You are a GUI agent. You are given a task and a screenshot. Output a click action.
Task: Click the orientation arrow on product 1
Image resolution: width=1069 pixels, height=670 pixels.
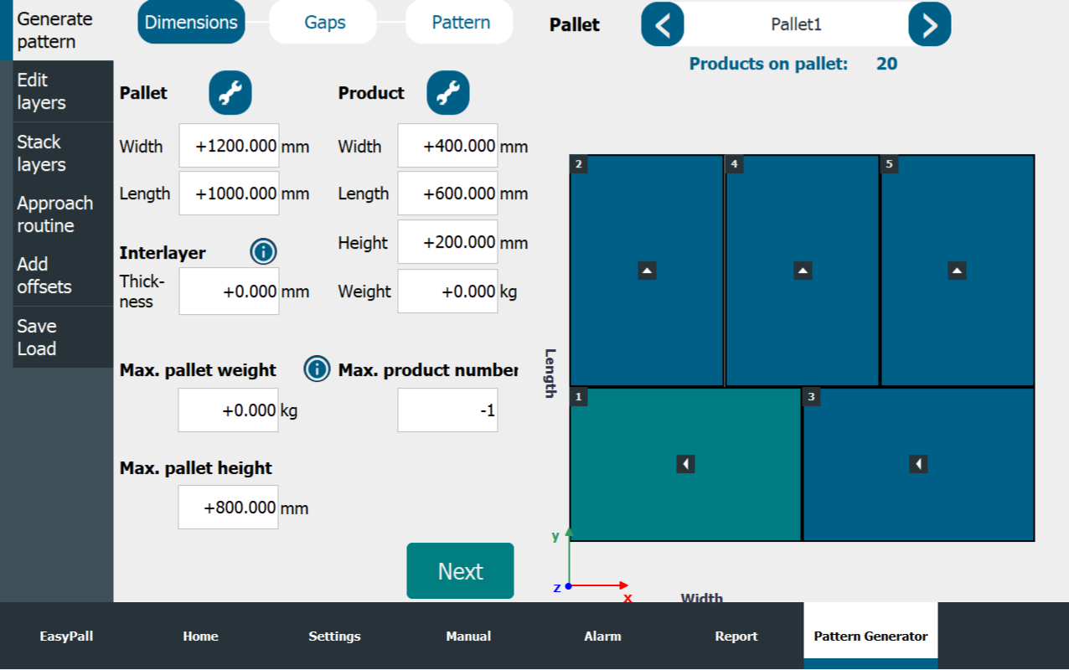point(685,463)
